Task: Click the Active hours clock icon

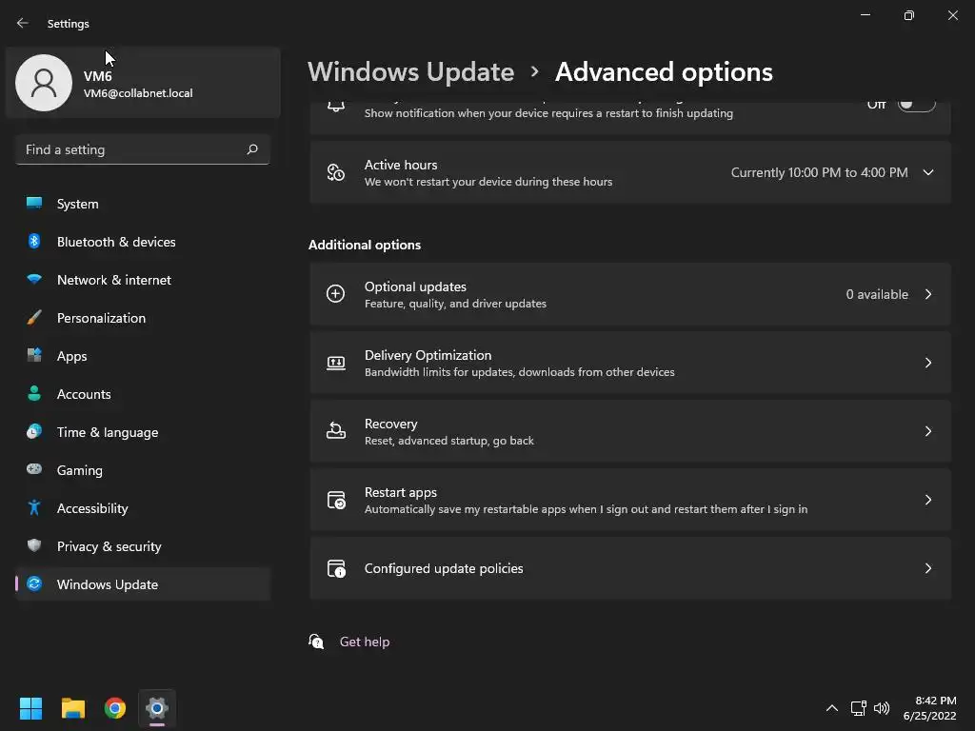Action: 335,172
